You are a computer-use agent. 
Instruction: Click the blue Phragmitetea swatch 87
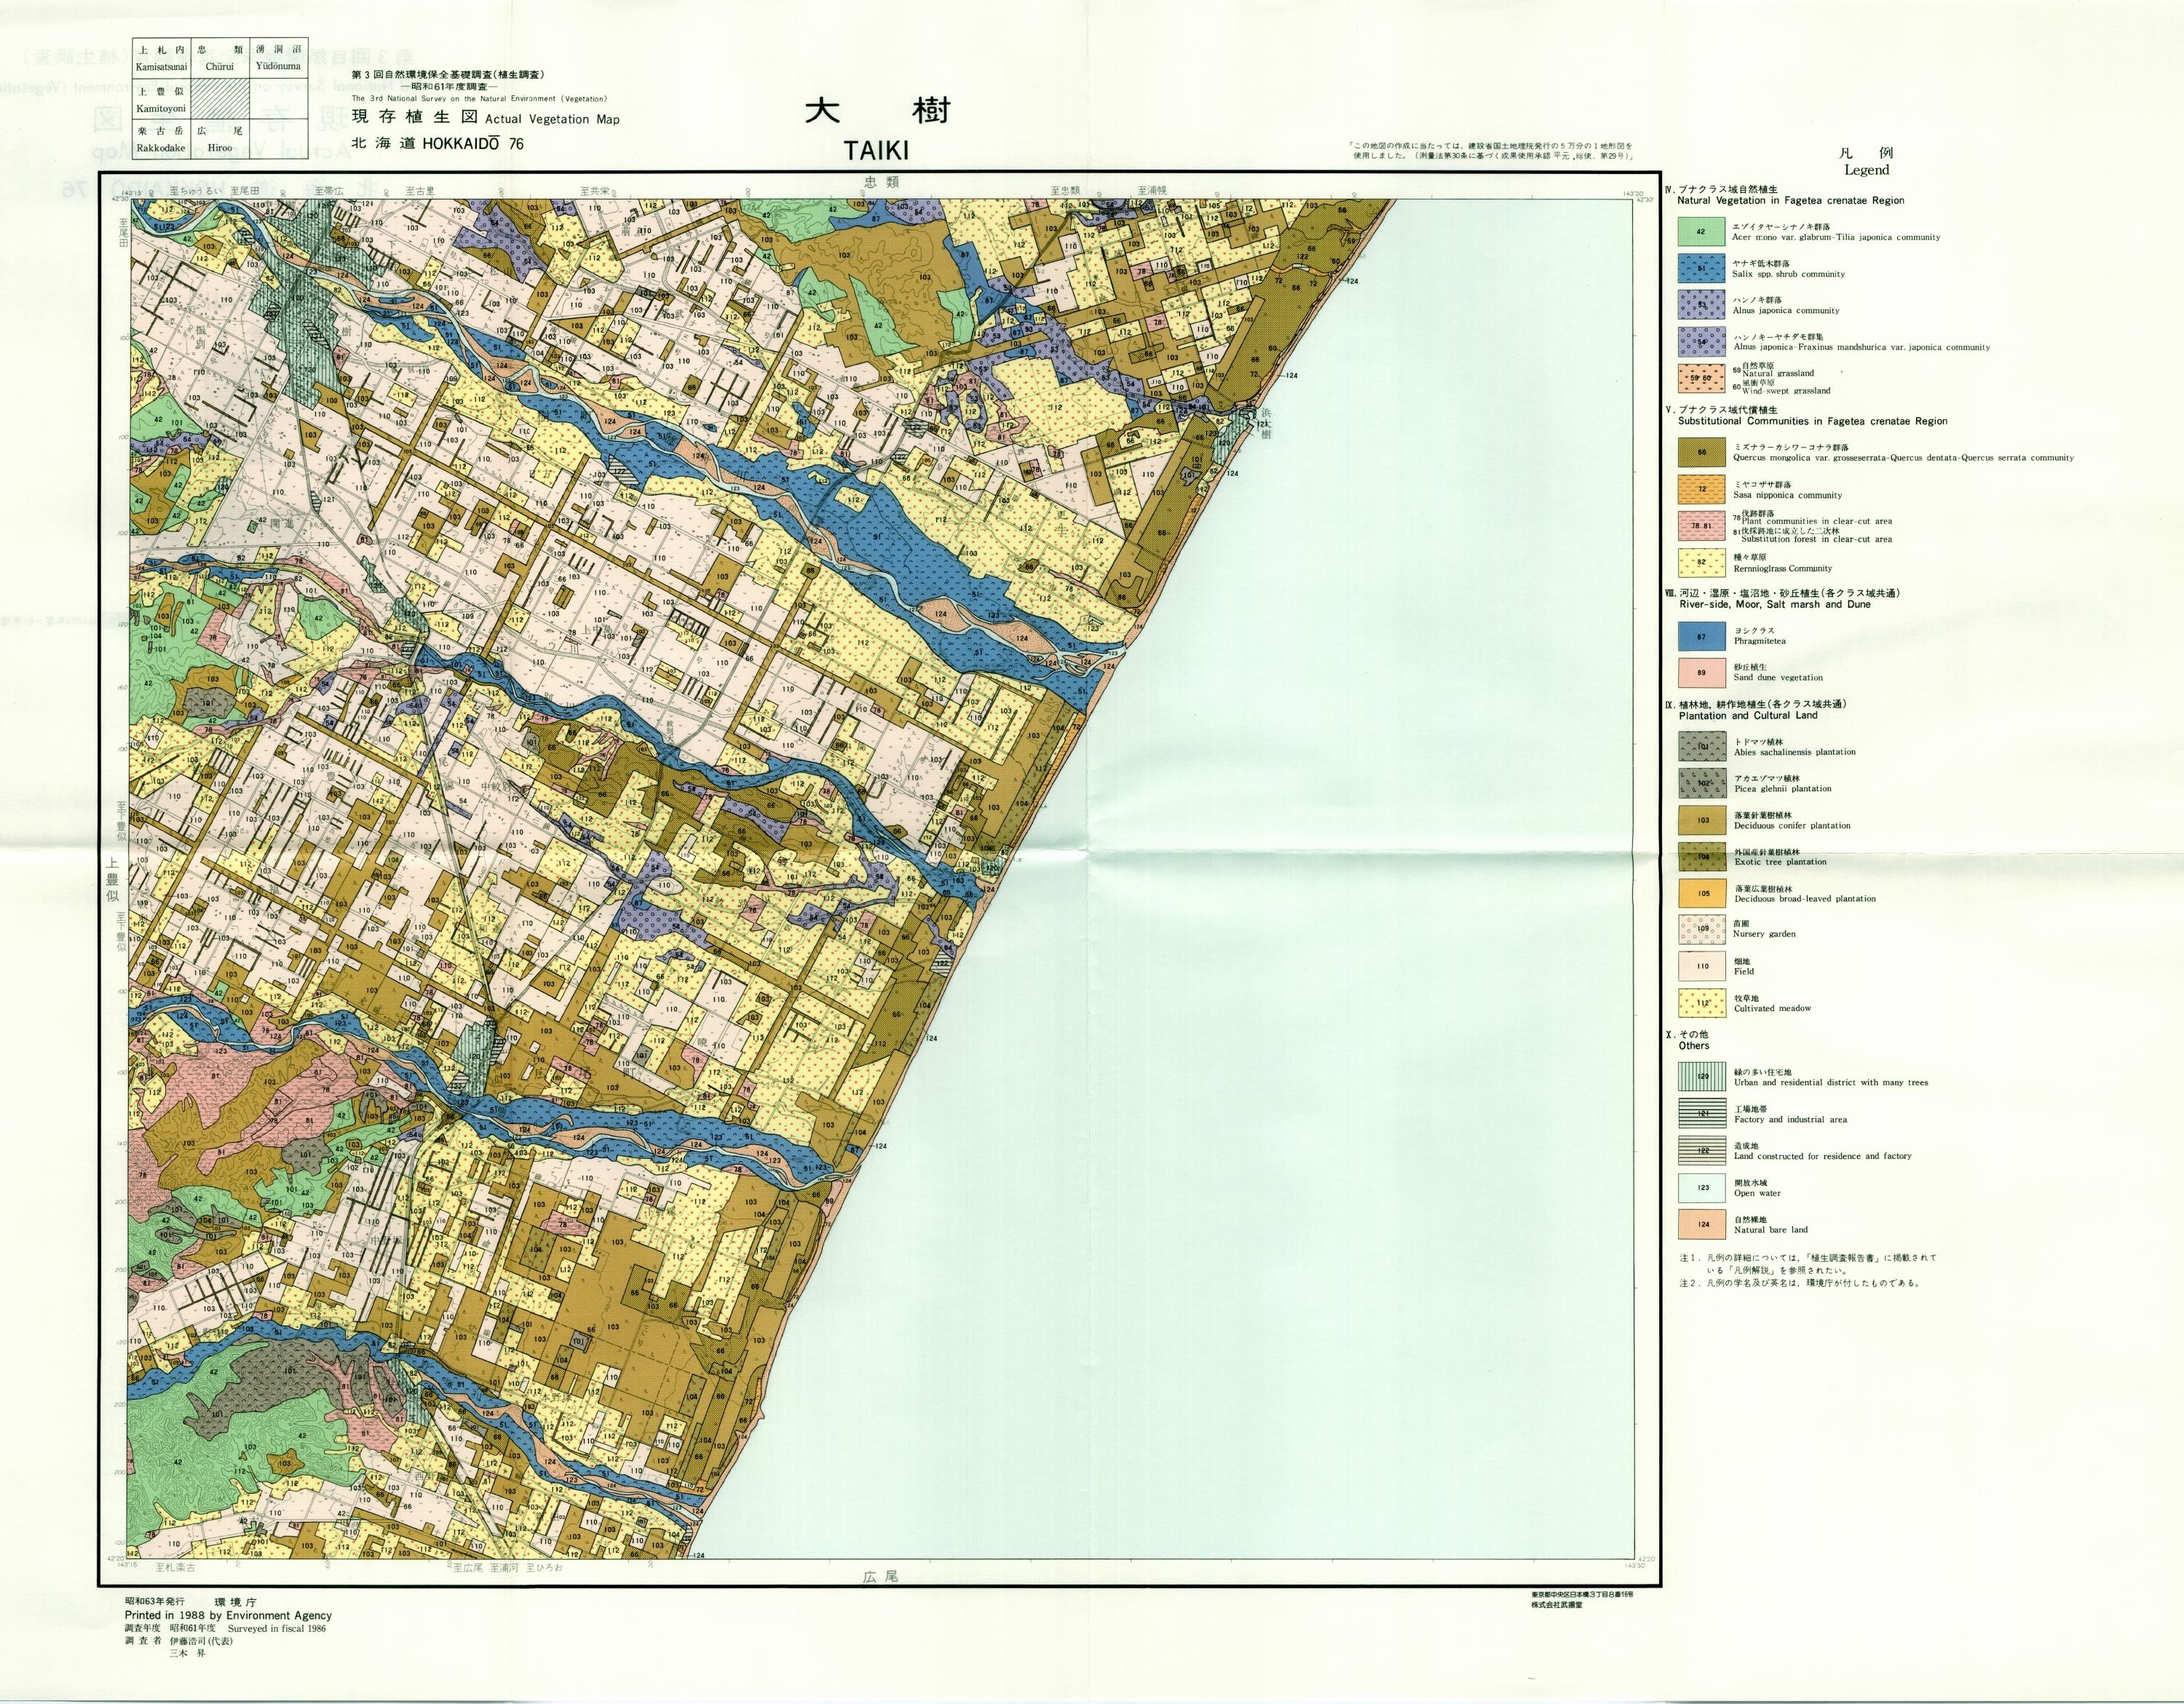pos(1701,637)
